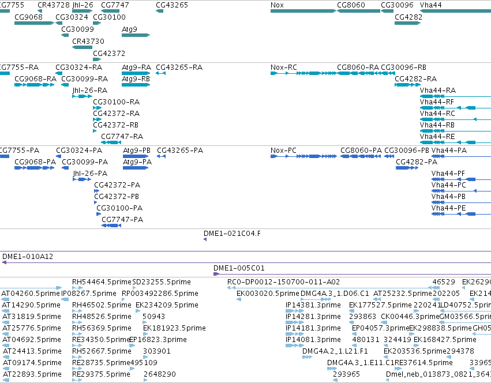Select the EK181923.5prime EST
491x383 pixels.
pos(145,334)
